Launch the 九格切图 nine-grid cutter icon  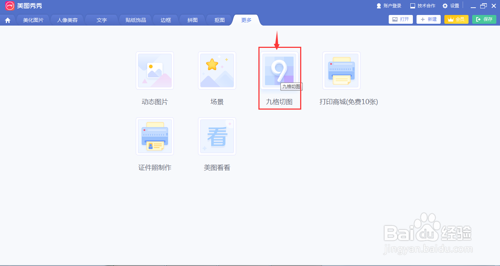pyautogui.click(x=279, y=71)
